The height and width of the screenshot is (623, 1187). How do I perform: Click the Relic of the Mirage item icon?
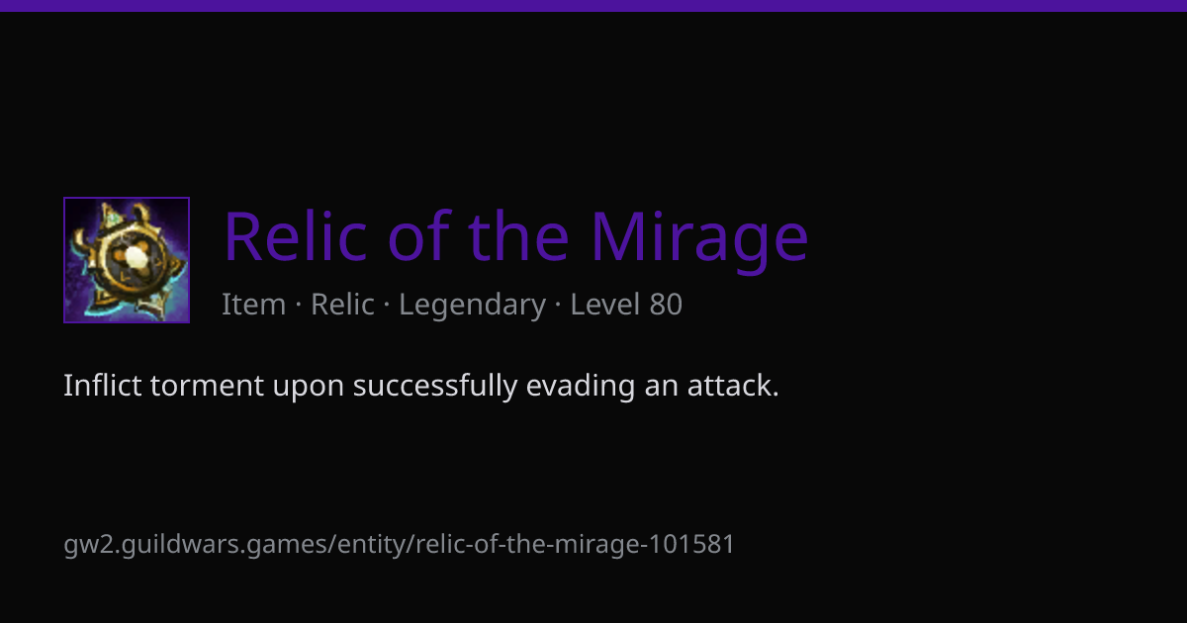point(127,260)
